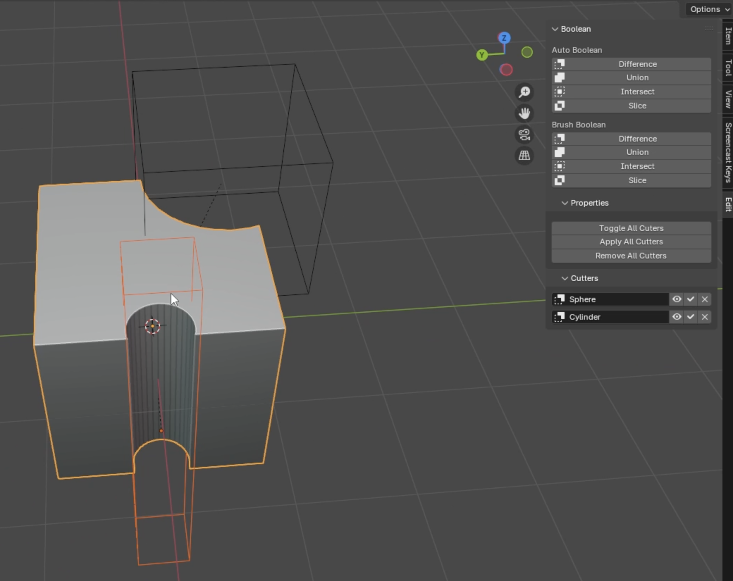
Task: Click the Z axis gizmo circle
Action: [x=504, y=38]
